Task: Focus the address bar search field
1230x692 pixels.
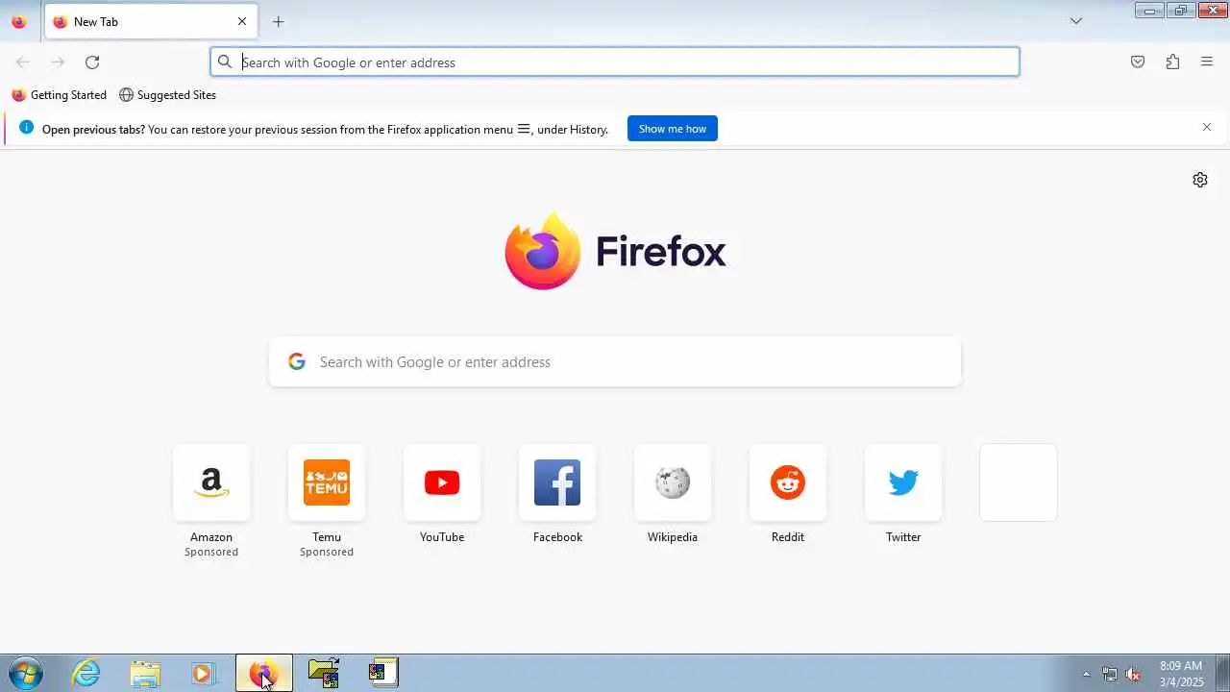Action: (615, 62)
